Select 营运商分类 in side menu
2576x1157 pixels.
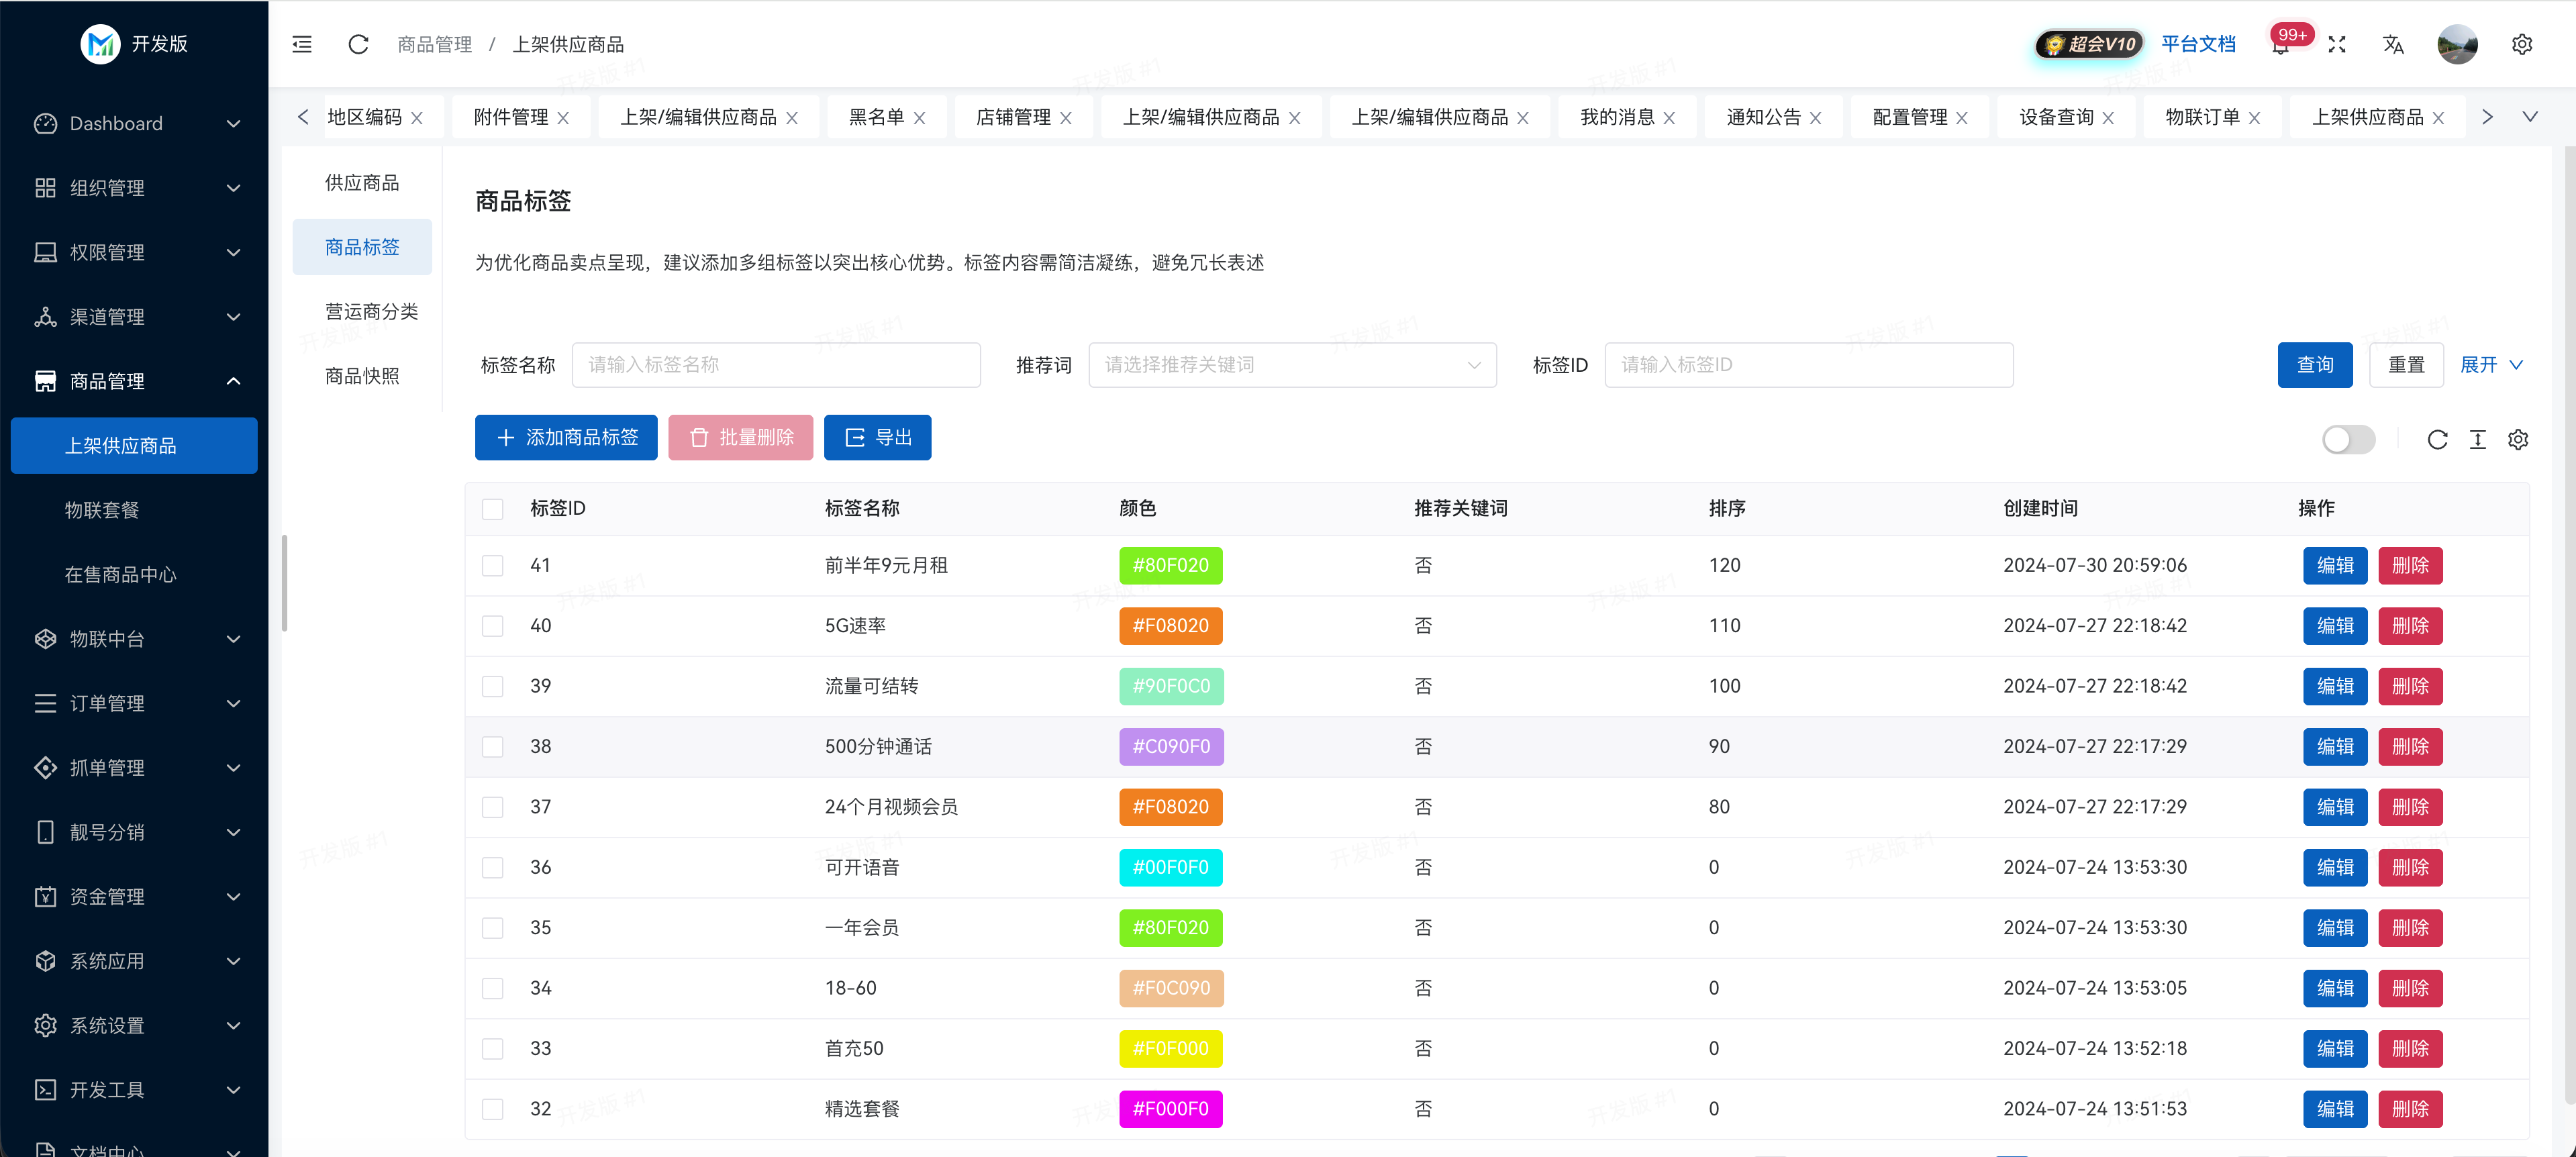371,311
